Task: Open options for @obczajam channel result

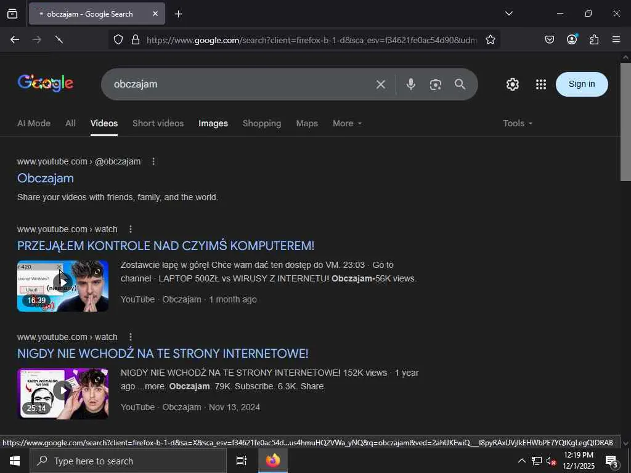Action: (153, 161)
